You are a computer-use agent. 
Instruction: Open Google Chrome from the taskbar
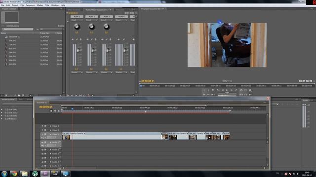[14, 174]
